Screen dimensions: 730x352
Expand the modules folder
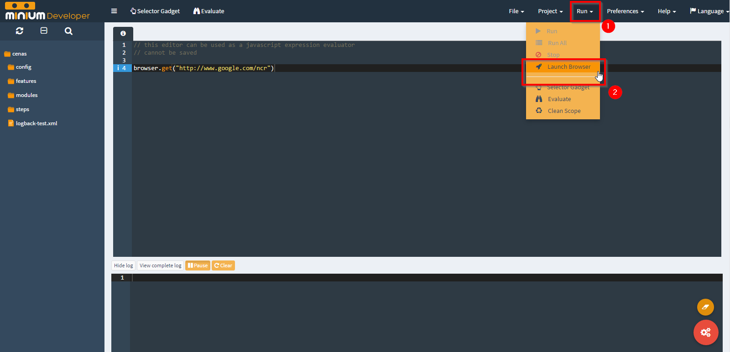click(x=23, y=95)
